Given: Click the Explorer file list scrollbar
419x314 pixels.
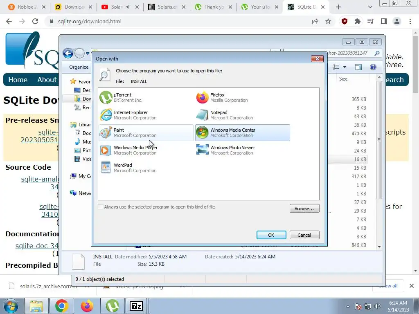Looking at the screenshot, I should [x=379, y=140].
